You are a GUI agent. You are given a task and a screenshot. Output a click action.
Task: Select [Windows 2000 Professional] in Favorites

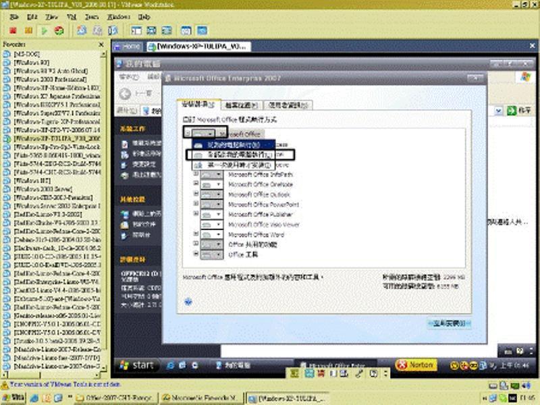point(50,80)
